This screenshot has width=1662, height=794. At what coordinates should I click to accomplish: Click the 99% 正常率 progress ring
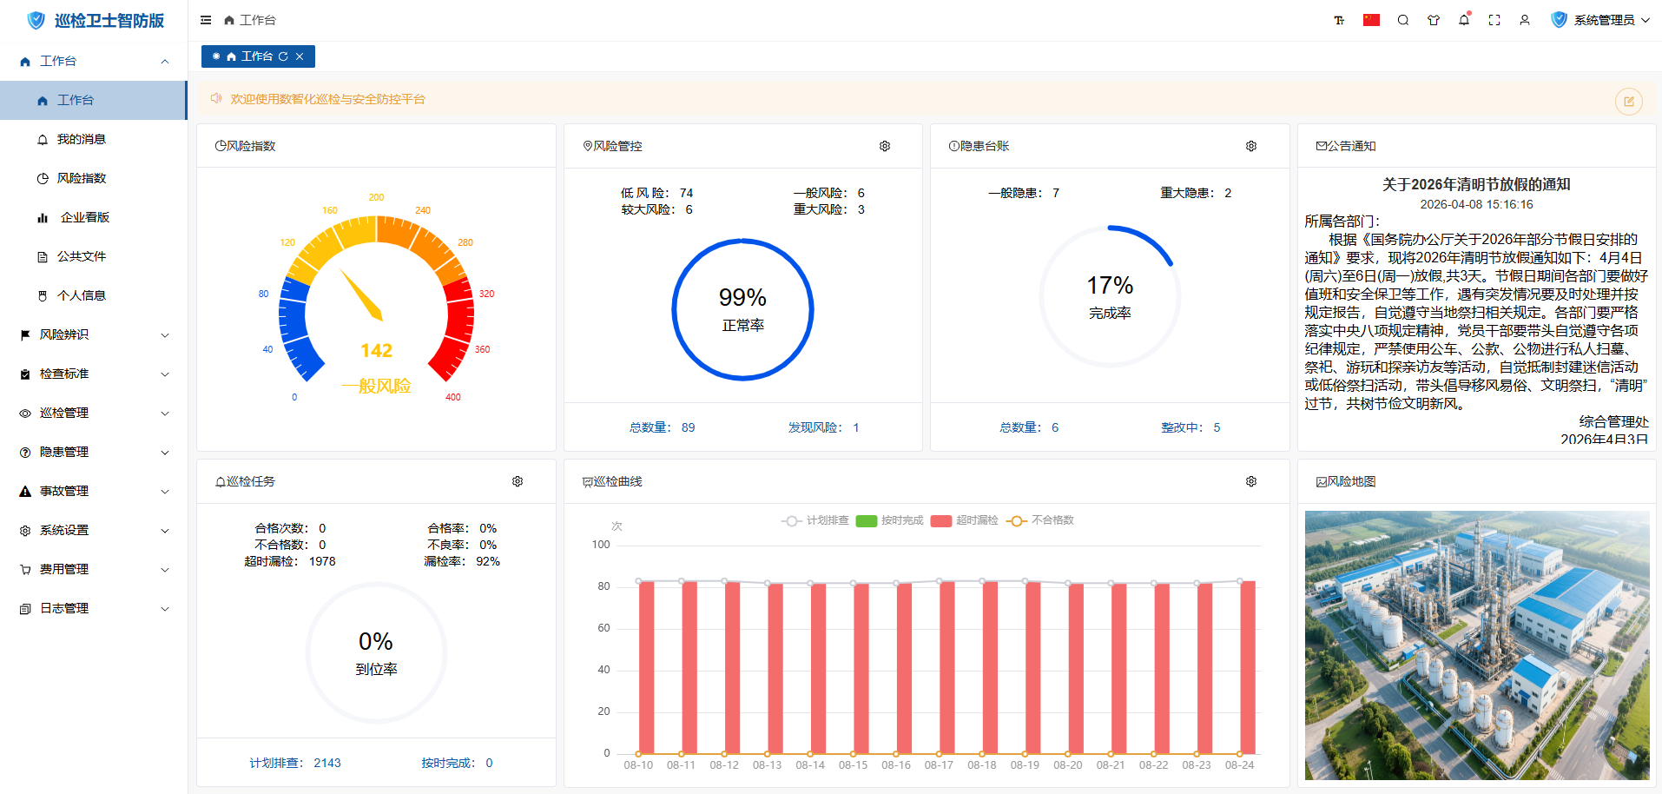pyautogui.click(x=742, y=309)
